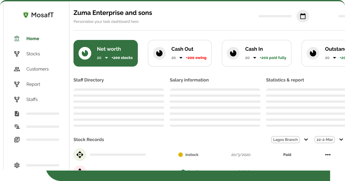
Task: Select the Net worth card
Action: (105, 53)
